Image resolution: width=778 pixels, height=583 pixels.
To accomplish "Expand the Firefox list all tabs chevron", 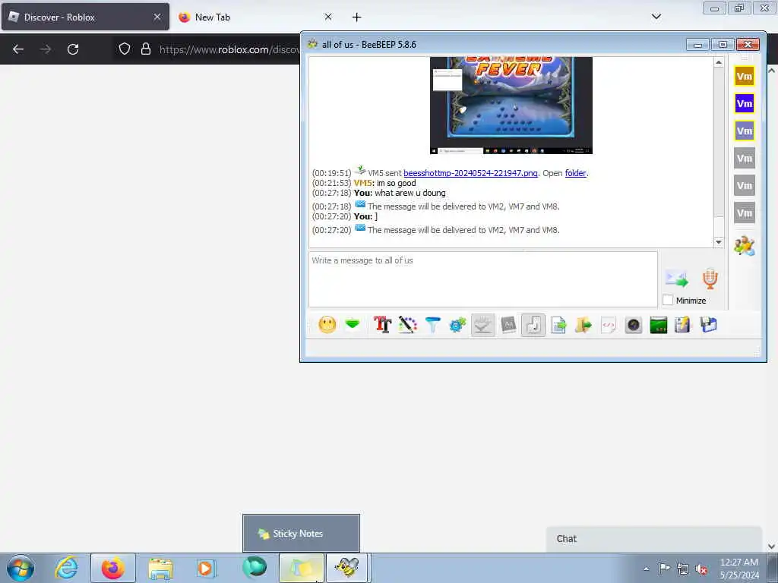I will pos(656,17).
